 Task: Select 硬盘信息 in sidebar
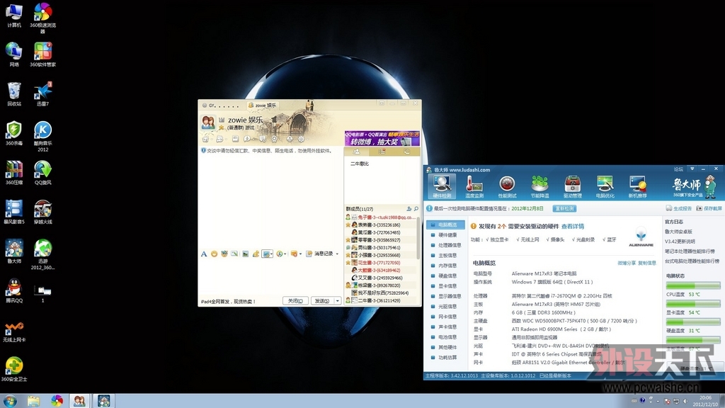click(446, 276)
